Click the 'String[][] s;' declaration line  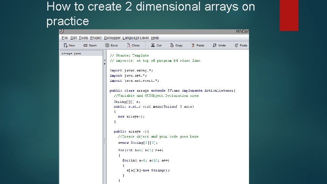[x=127, y=102]
